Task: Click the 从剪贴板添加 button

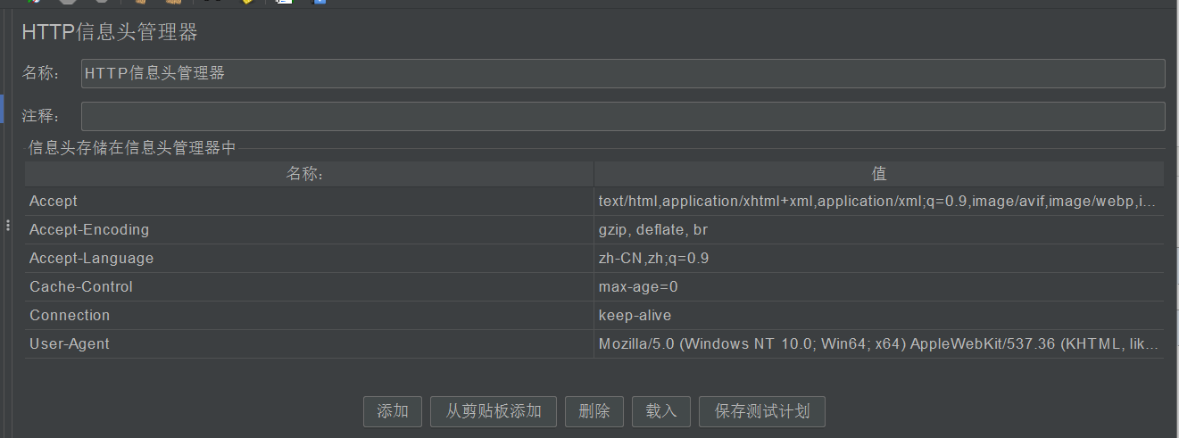Action: point(494,411)
